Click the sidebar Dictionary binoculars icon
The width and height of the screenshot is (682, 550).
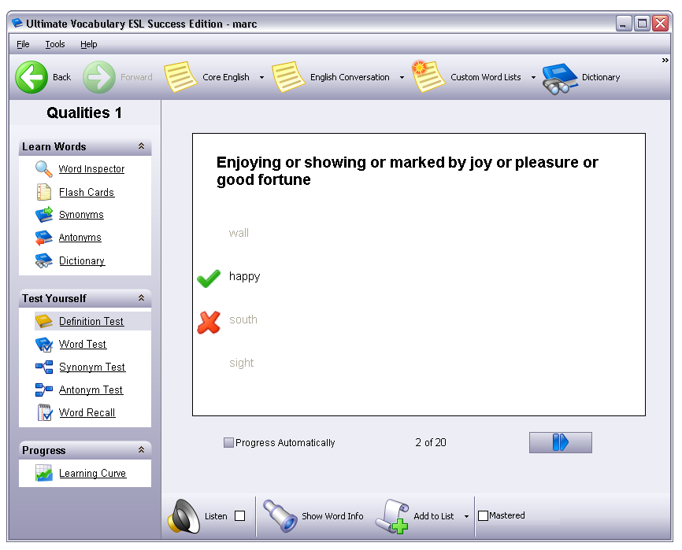[x=44, y=260]
